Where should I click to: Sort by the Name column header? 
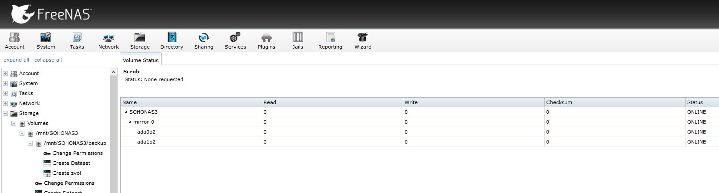pos(191,102)
